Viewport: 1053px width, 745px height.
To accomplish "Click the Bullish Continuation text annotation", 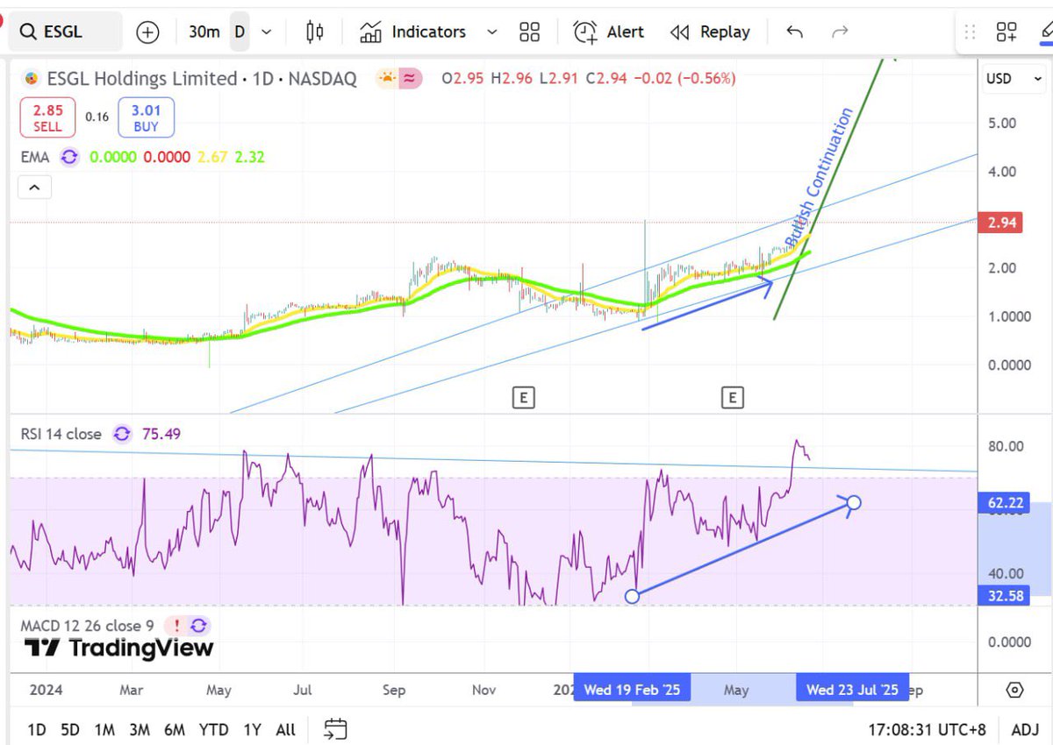I will pos(819,178).
